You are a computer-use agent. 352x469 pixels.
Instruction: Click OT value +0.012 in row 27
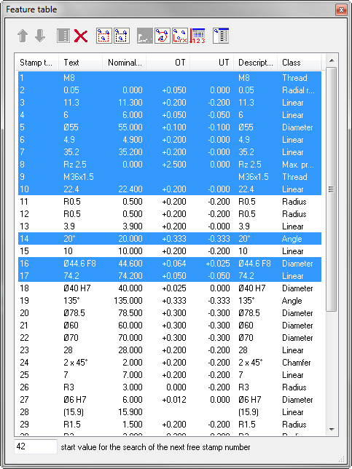[174, 400]
